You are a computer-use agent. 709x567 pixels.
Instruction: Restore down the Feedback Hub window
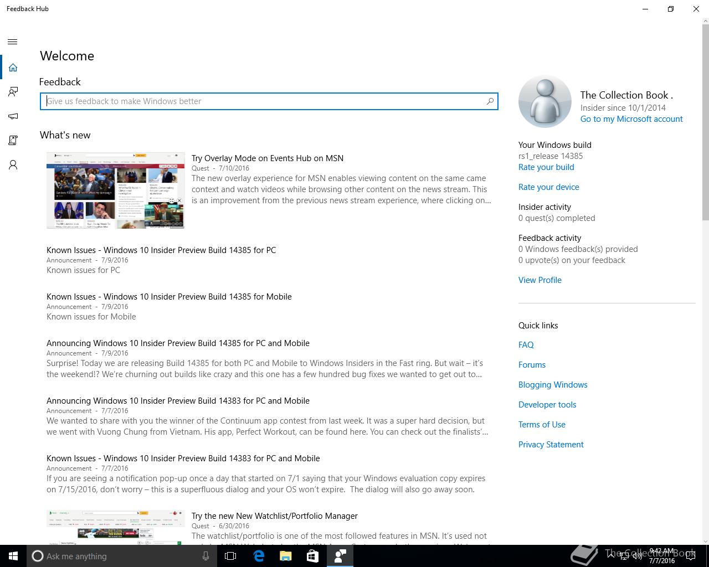(671, 9)
